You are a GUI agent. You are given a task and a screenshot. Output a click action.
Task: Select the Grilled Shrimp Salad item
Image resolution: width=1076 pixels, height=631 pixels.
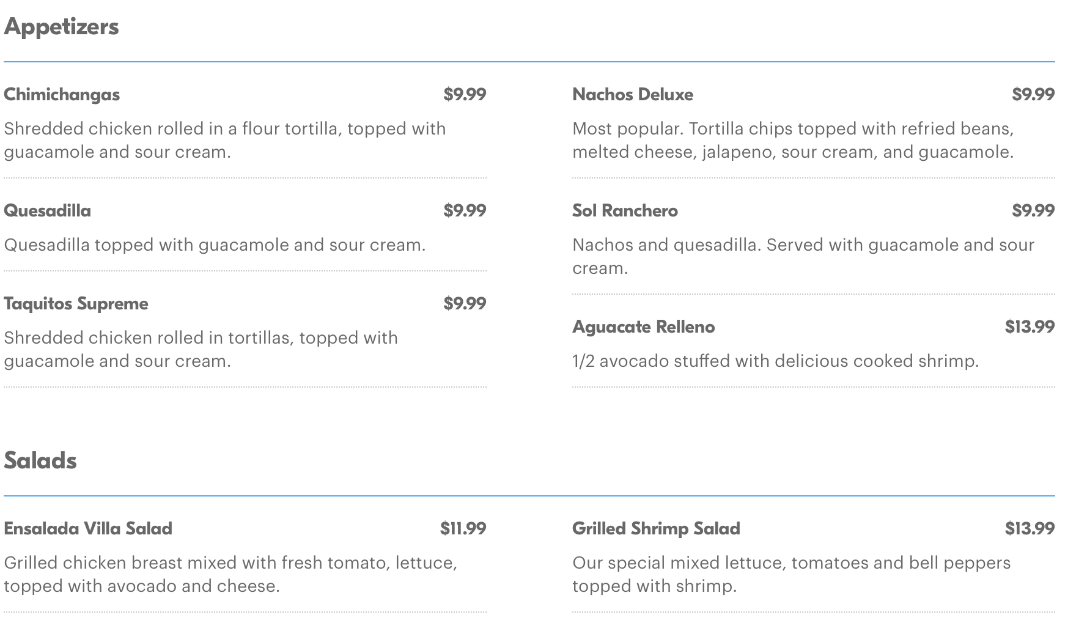(x=656, y=529)
